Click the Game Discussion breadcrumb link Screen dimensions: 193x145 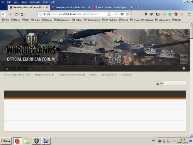[x=109, y=75]
